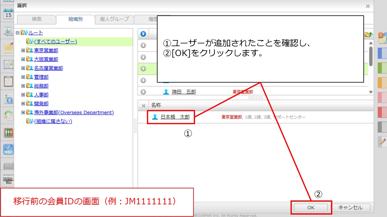Expand the 人事部 node

[23, 95]
